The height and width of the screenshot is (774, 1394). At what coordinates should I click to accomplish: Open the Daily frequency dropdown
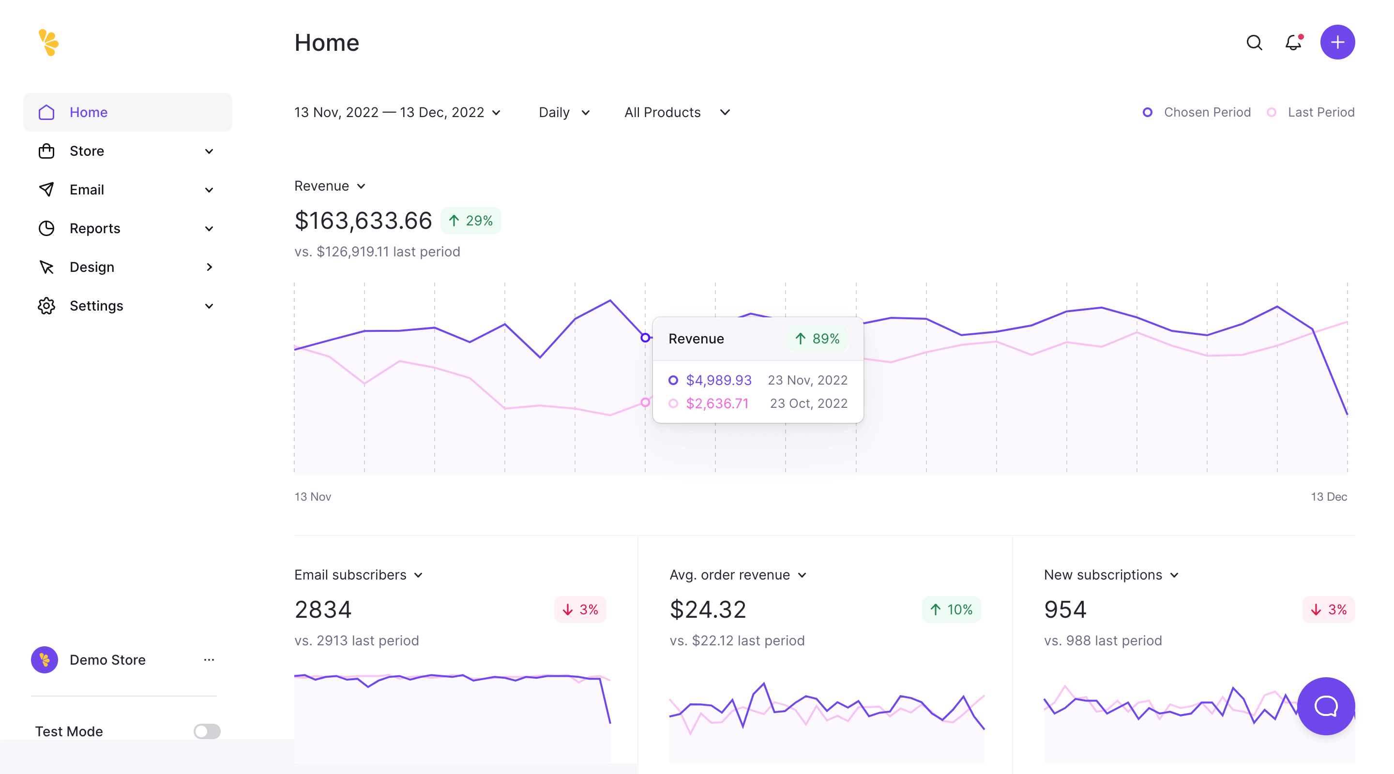click(x=563, y=113)
